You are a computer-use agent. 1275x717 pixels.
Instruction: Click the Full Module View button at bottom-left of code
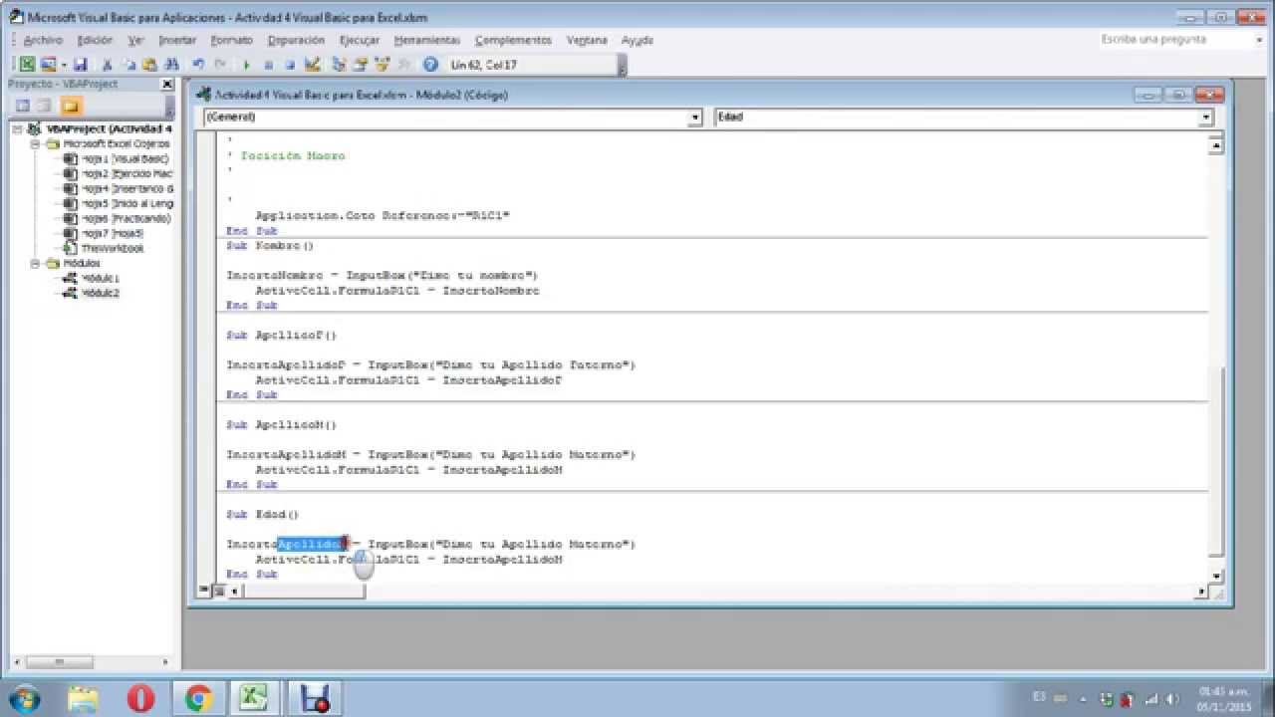[218, 591]
